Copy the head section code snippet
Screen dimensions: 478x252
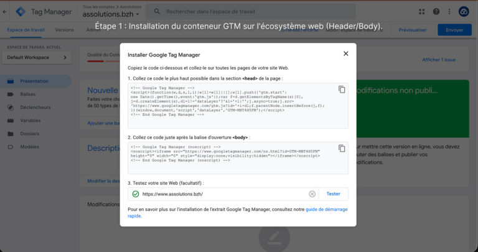point(342,90)
